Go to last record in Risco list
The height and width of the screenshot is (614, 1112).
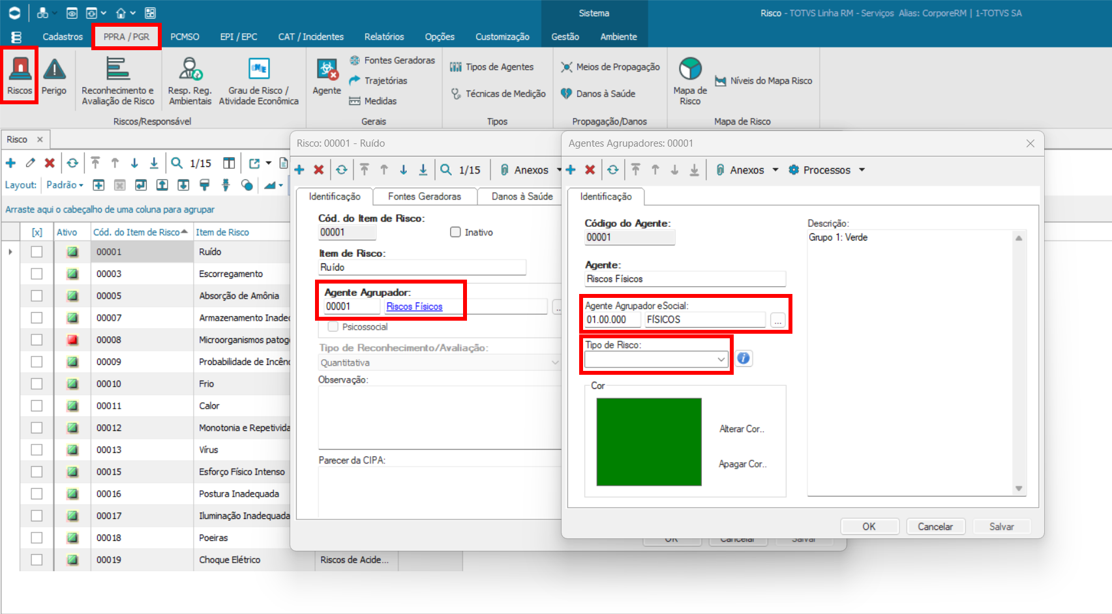154,163
